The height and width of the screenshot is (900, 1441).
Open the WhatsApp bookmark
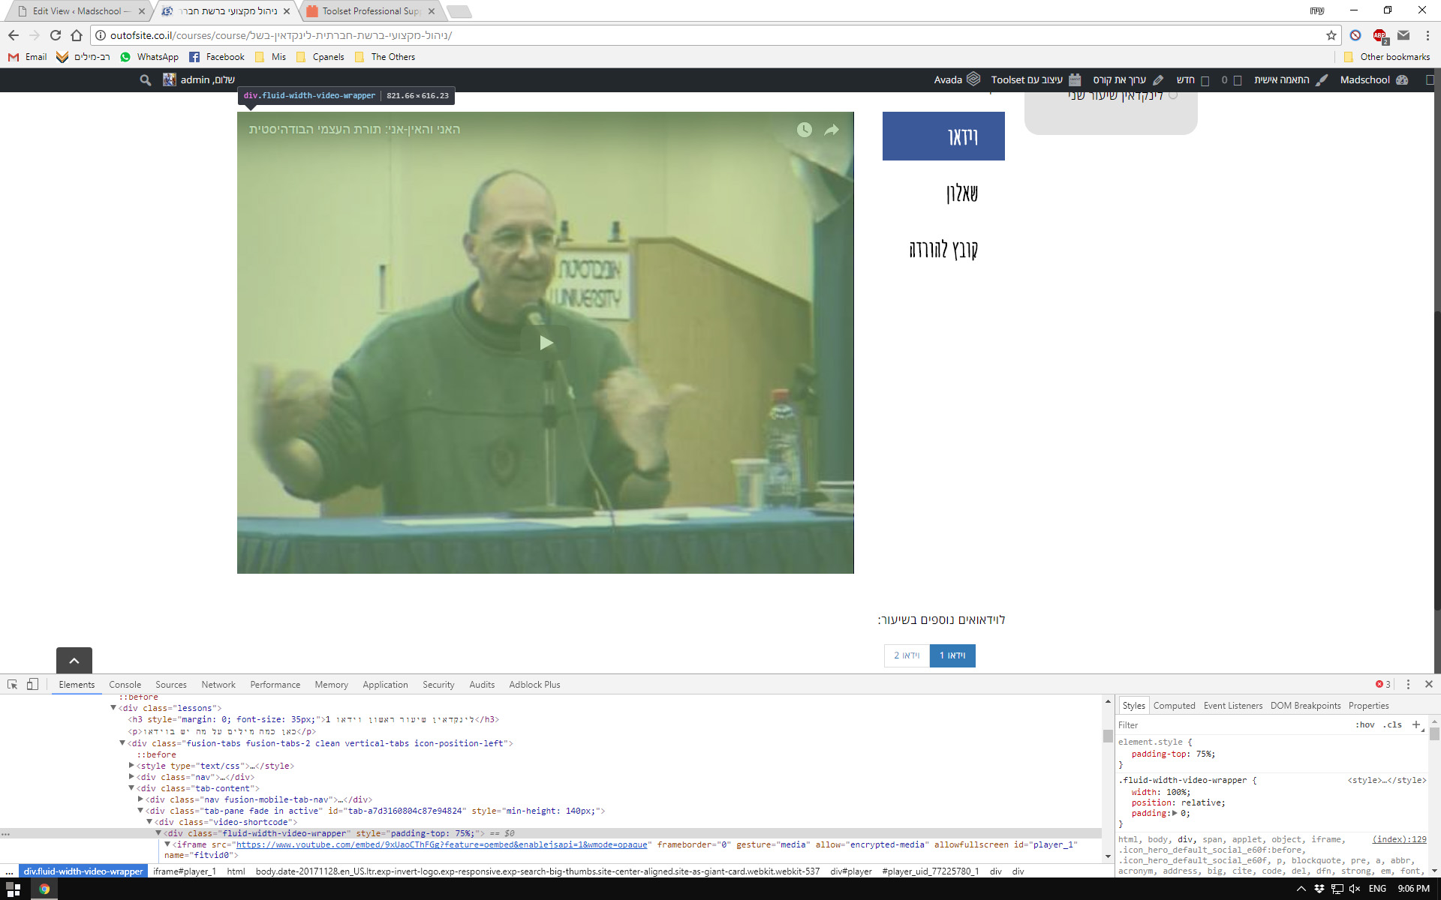coord(149,57)
